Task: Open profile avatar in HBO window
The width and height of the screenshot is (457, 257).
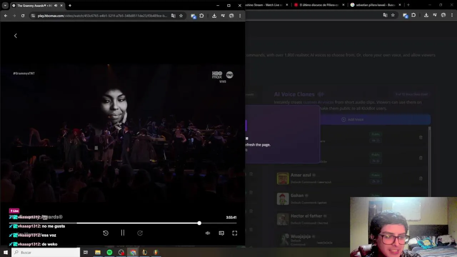Action: (x=231, y=16)
